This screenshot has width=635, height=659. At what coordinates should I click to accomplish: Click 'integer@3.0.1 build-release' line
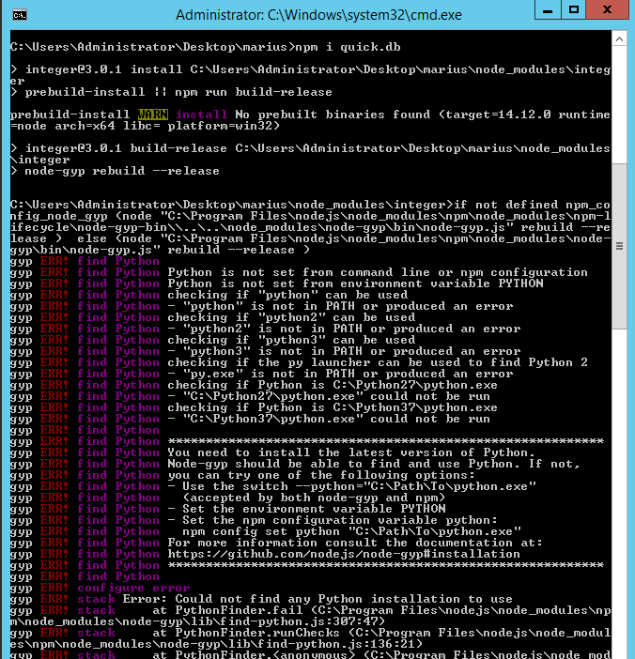click(x=310, y=154)
